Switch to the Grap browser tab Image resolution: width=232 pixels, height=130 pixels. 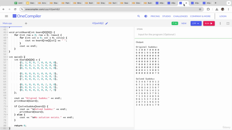(101, 3)
